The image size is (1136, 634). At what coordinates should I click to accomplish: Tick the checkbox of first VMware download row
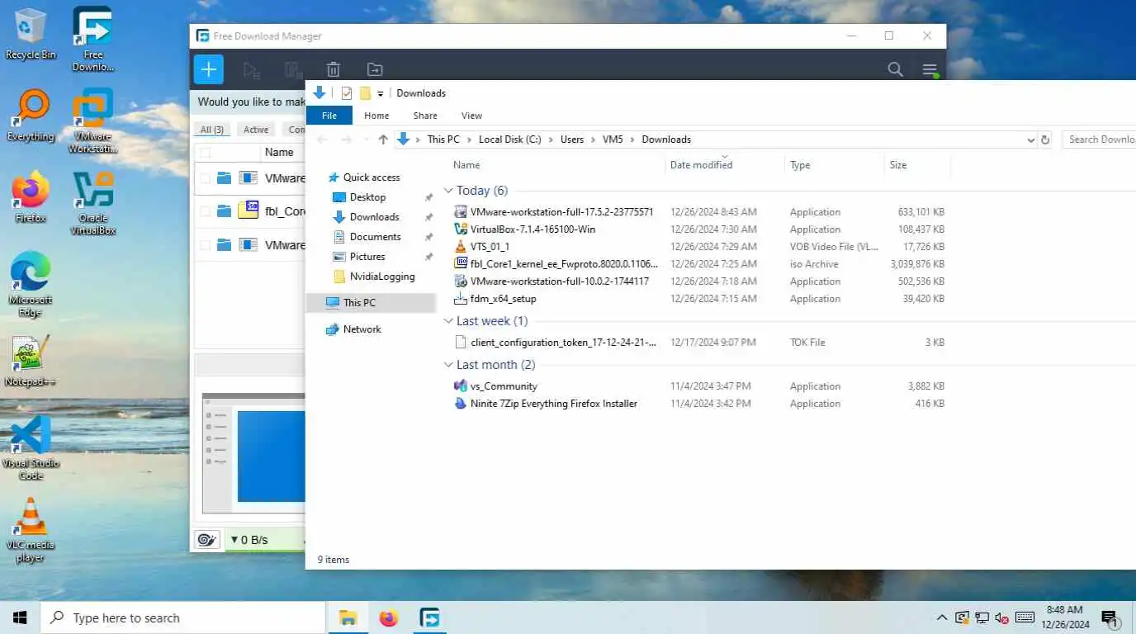[205, 177]
